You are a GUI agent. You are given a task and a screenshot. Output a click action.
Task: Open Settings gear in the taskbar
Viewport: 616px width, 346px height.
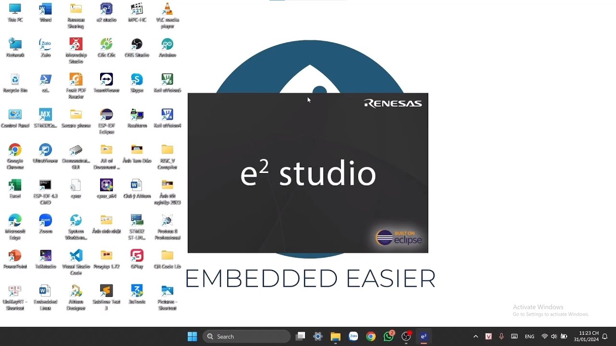[318, 336]
